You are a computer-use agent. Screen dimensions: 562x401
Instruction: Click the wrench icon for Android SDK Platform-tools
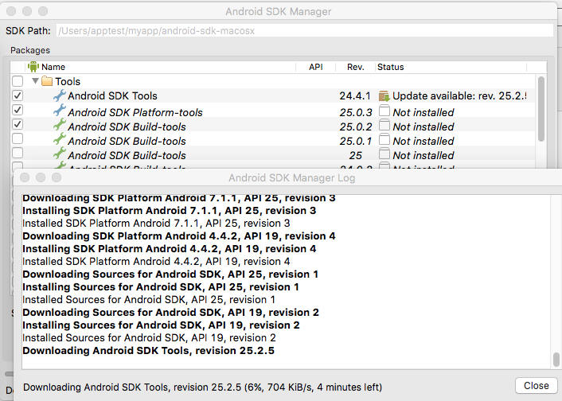pos(60,110)
